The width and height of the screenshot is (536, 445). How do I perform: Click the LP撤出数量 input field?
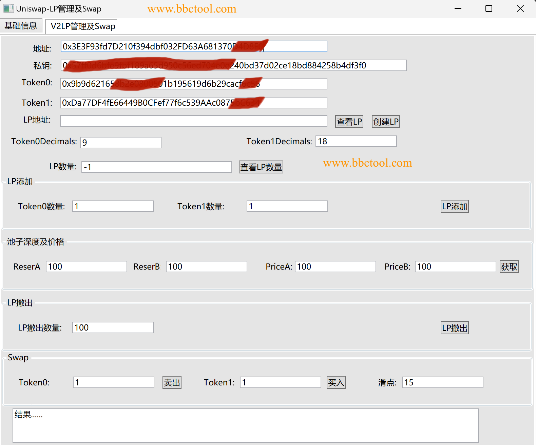(x=113, y=328)
